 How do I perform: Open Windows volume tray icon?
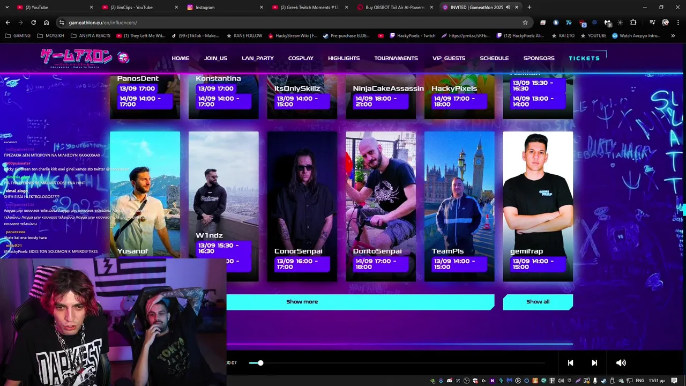tap(561, 381)
